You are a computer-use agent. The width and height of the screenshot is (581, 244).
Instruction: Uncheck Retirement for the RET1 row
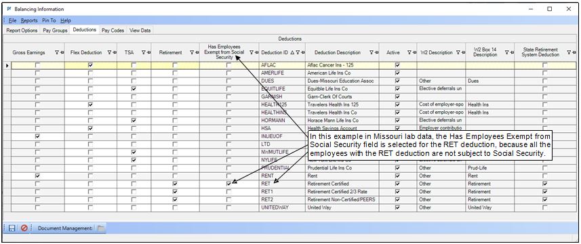pyautogui.click(x=175, y=192)
